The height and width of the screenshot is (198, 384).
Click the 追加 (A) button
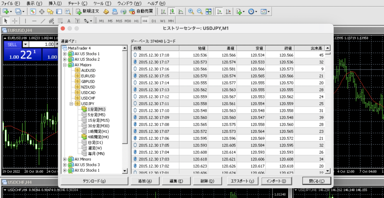pos(145,181)
